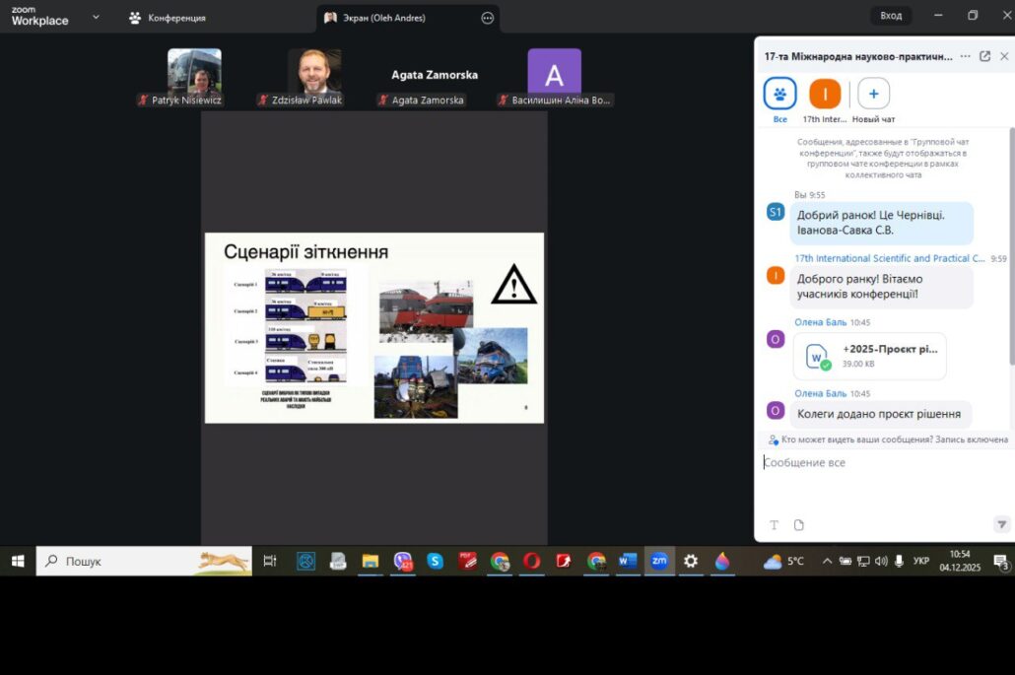Switch to the 'Экран (Oleh Andres)' tab
This screenshot has width=1015, height=675.
coord(386,18)
